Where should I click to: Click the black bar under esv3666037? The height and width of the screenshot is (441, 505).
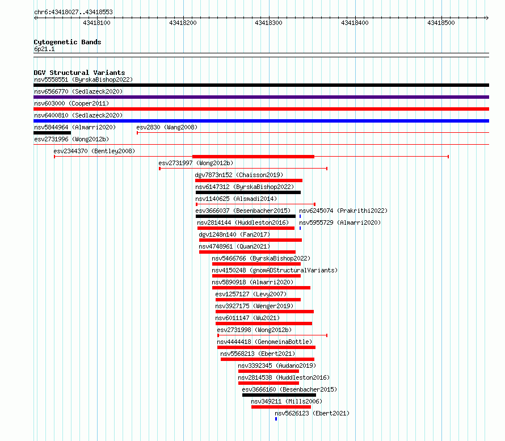[x=246, y=216]
